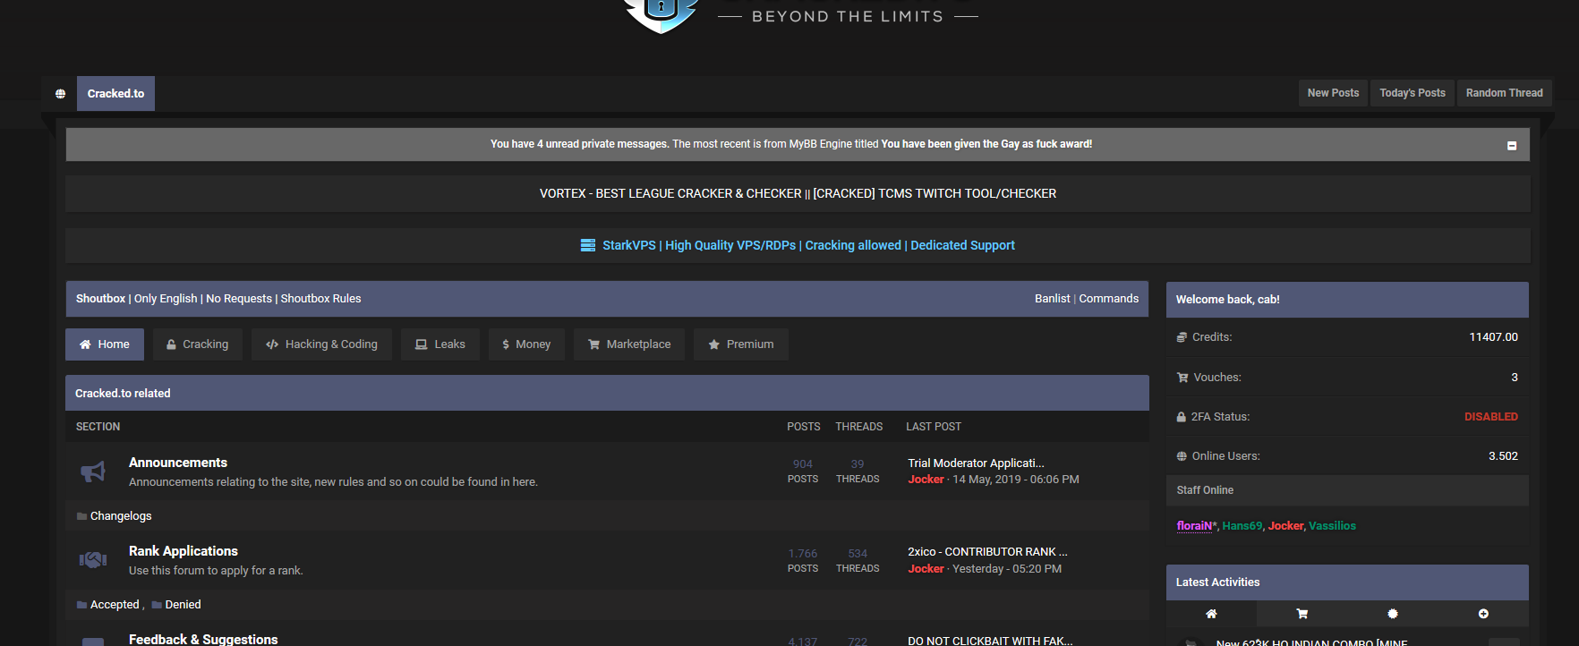Open the shoutbox Banlist
Screen dimensions: 1579x646
coord(1053,299)
